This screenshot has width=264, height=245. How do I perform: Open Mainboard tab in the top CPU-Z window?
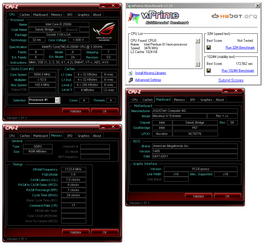coord(40,15)
